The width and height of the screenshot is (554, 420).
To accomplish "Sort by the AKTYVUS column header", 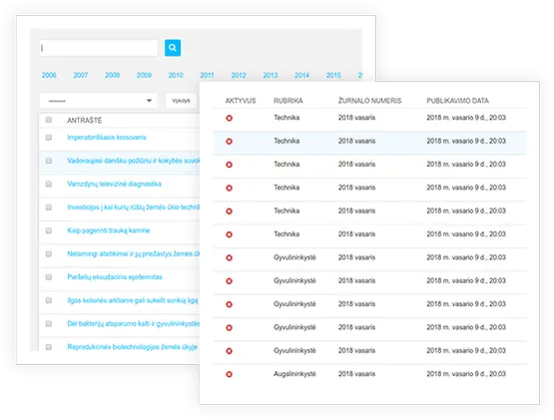I will tap(241, 101).
